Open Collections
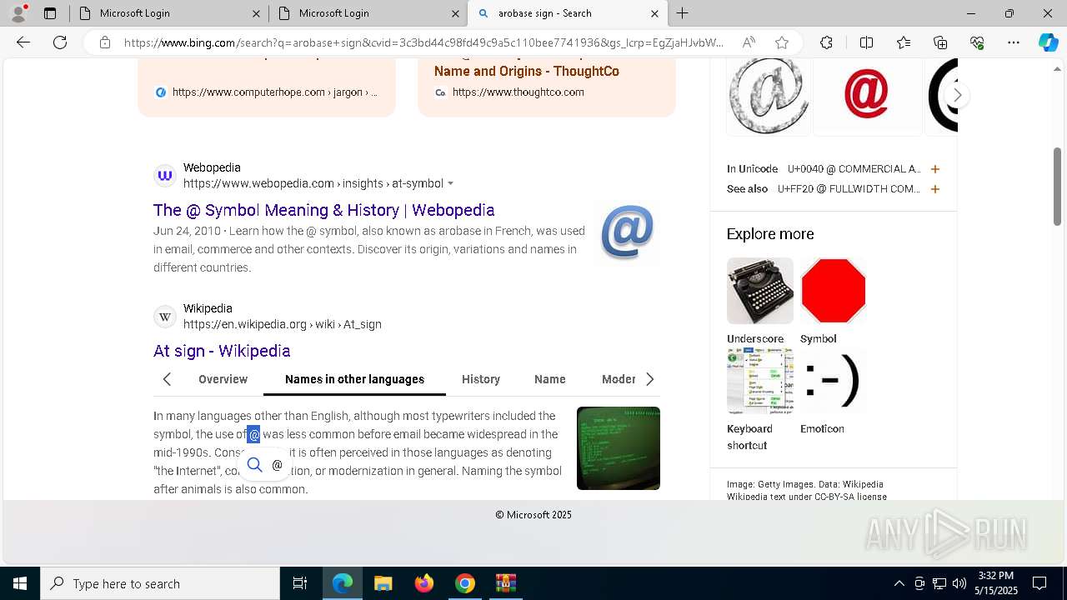The height and width of the screenshot is (600, 1067). tap(940, 42)
